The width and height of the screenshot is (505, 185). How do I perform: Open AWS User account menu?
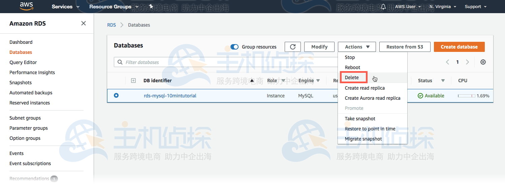(x=408, y=6)
